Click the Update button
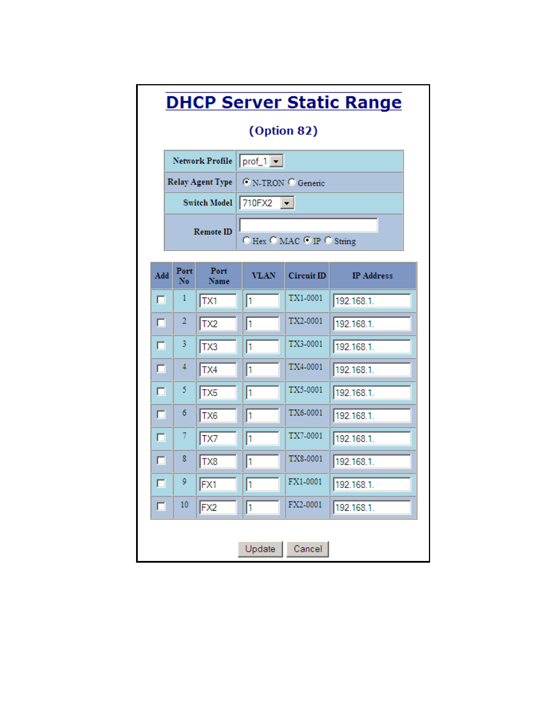The image size is (550, 712). 260,549
